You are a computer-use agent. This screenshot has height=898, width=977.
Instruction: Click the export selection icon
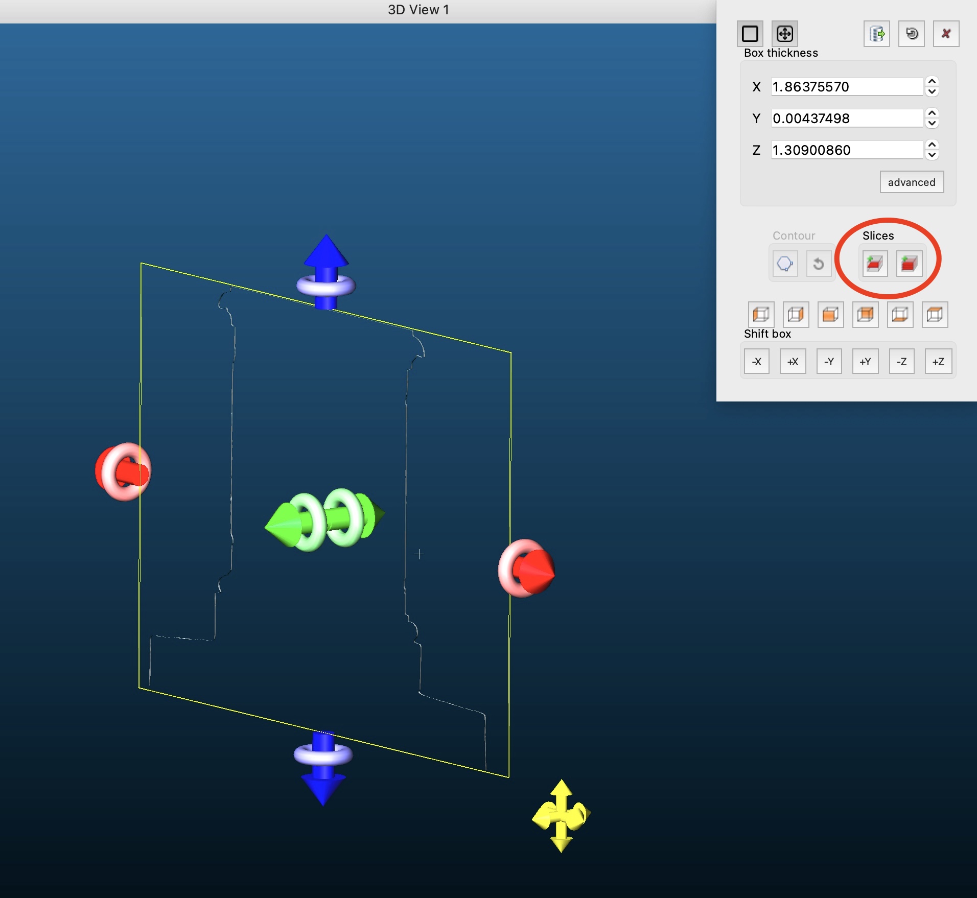(877, 34)
